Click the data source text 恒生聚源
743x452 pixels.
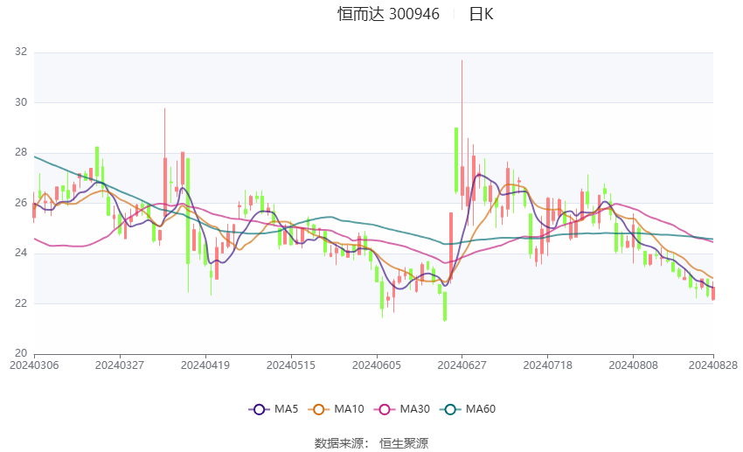(x=404, y=443)
